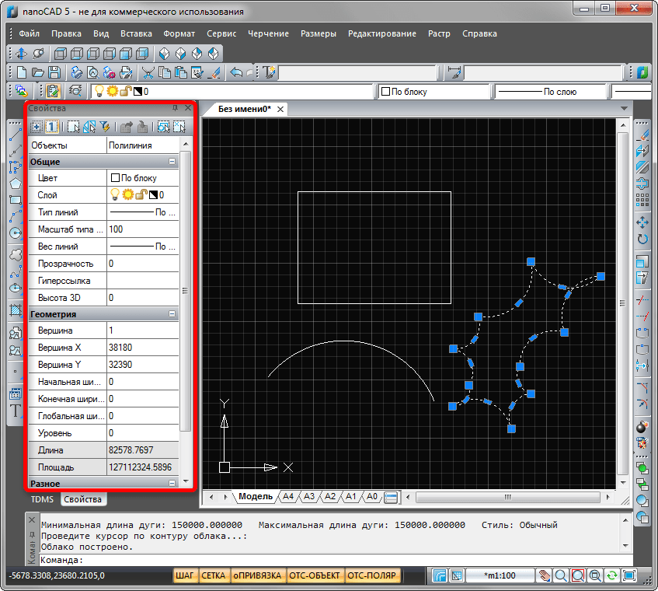Toggle single selection mode '1' in Свойства panel
658x591 pixels.
tap(51, 127)
